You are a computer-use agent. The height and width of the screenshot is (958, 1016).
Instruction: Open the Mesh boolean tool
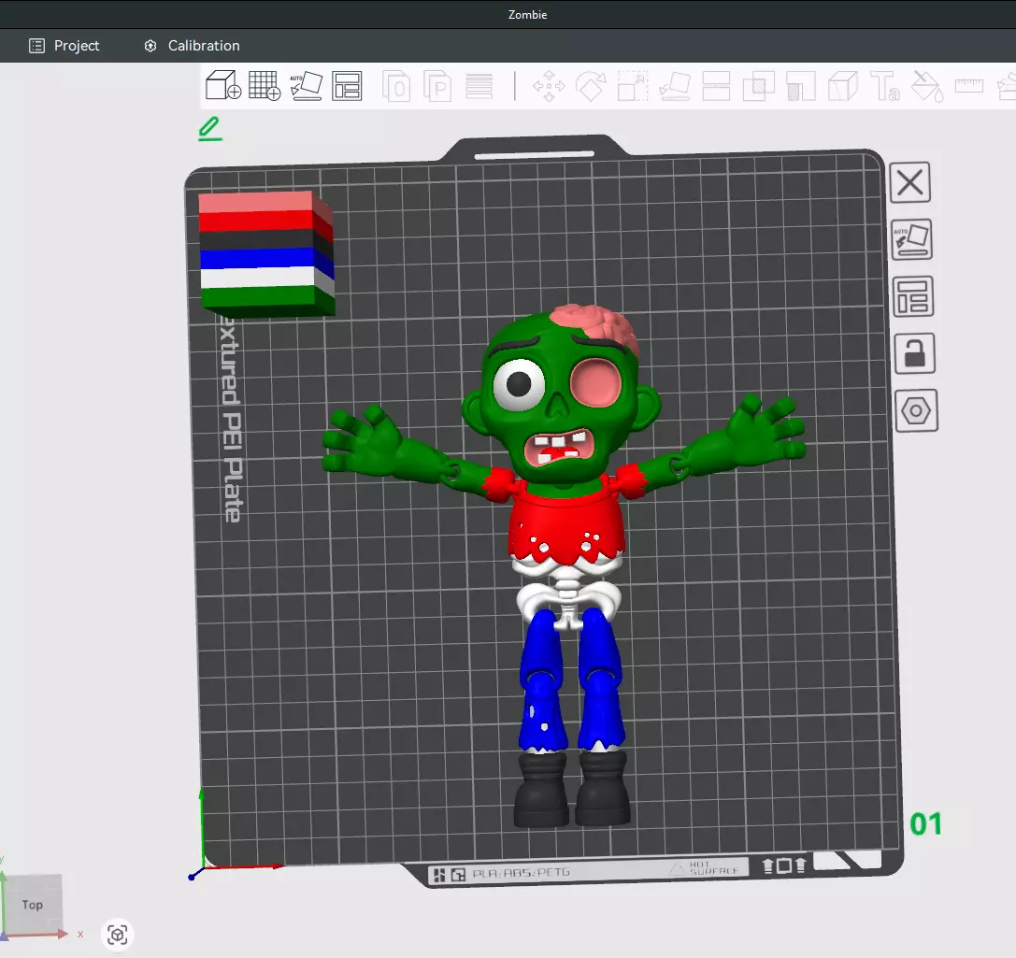758,85
